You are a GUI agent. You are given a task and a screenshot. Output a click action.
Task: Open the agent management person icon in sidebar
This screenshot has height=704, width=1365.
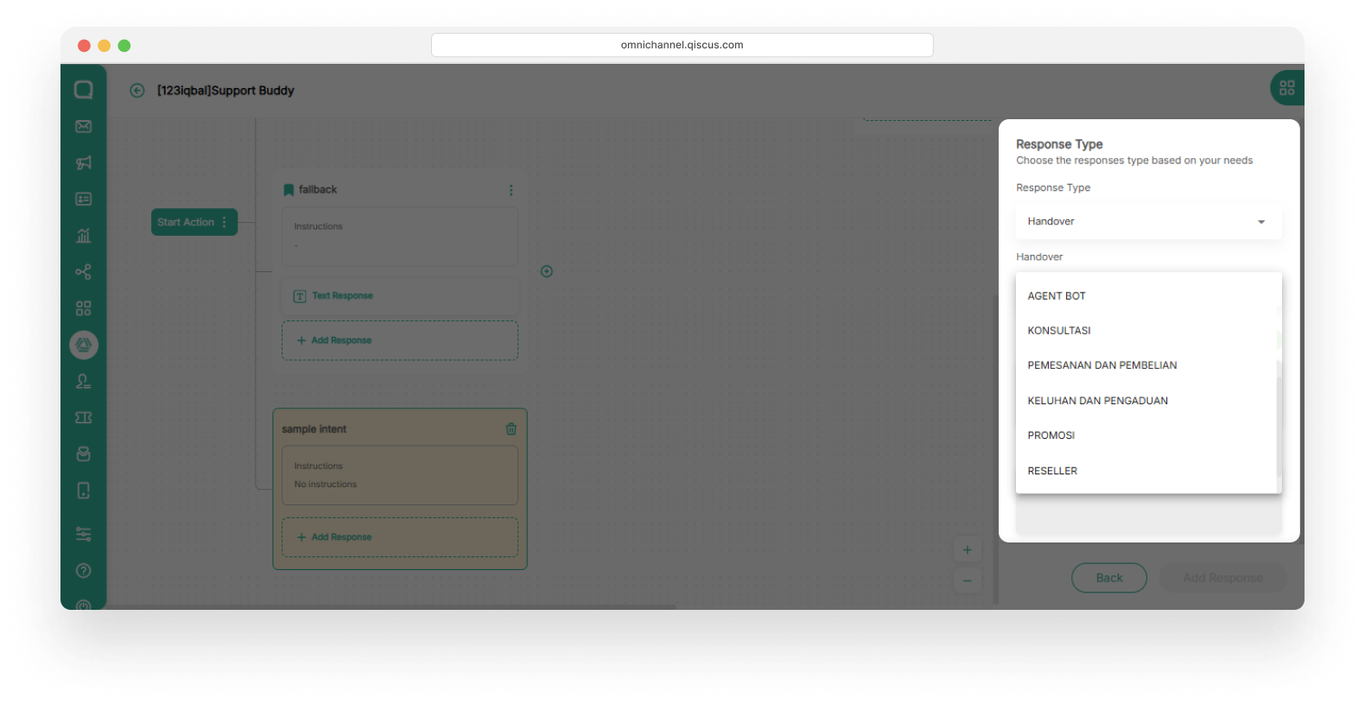click(84, 381)
